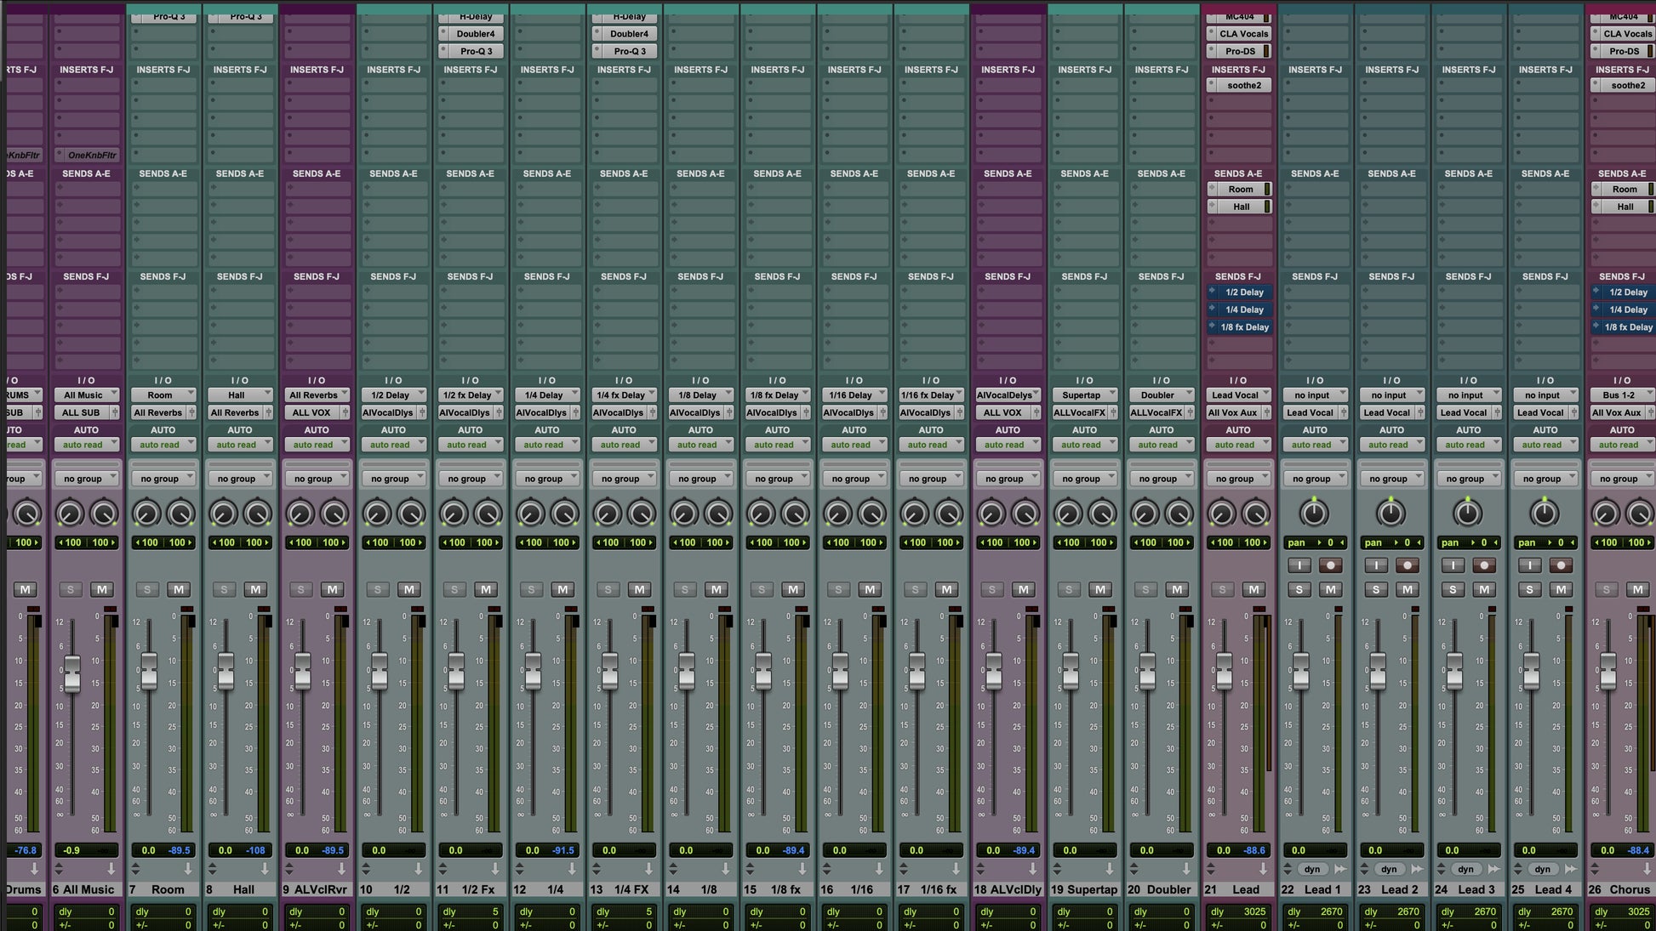Click the elastic audio arrows on Lead 3
Screen dimensions: 1656x931
click(x=1493, y=869)
